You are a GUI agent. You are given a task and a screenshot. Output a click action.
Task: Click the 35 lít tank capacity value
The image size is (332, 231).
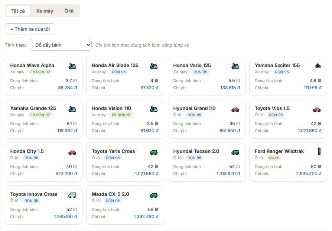tap(235, 123)
